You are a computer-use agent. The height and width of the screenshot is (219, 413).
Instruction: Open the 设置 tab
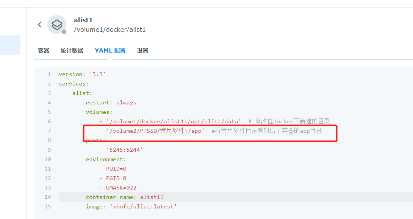[x=142, y=50]
